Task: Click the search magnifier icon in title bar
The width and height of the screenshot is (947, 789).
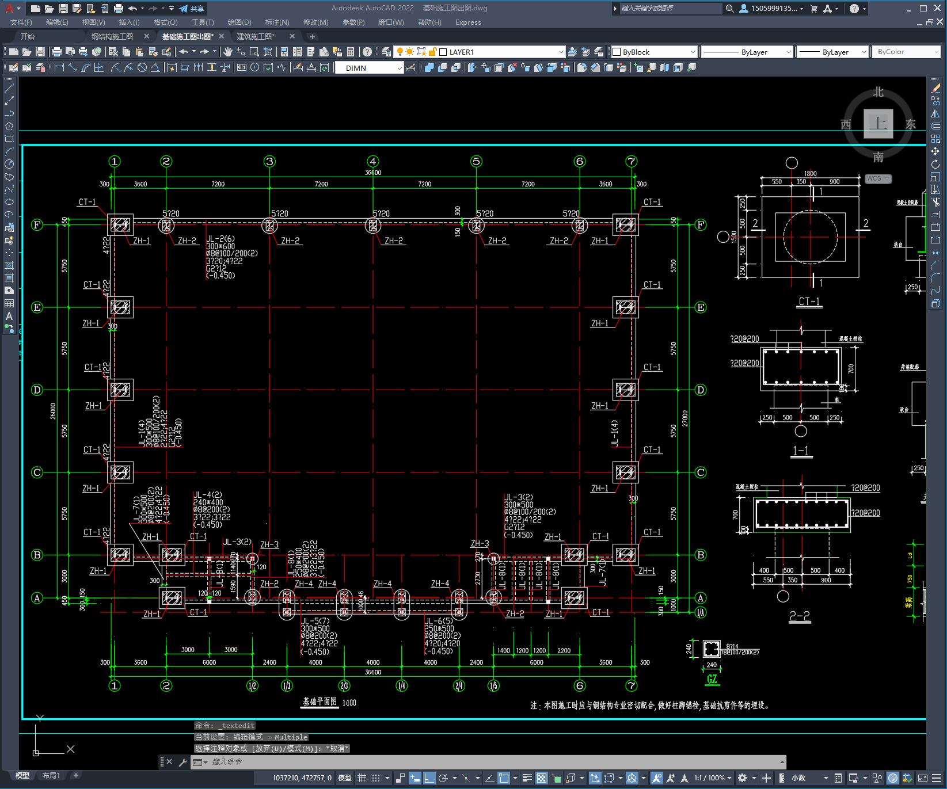Action: coord(730,9)
